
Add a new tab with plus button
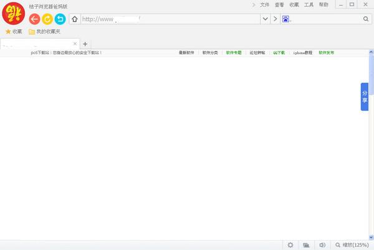(x=85, y=44)
